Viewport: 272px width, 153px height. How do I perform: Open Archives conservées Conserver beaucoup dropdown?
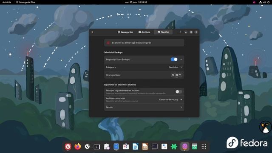pos(170,99)
